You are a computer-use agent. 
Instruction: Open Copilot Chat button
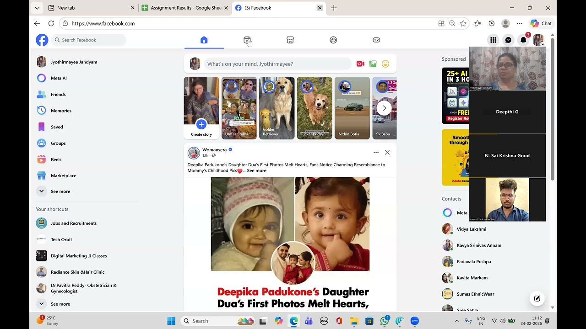541,23
